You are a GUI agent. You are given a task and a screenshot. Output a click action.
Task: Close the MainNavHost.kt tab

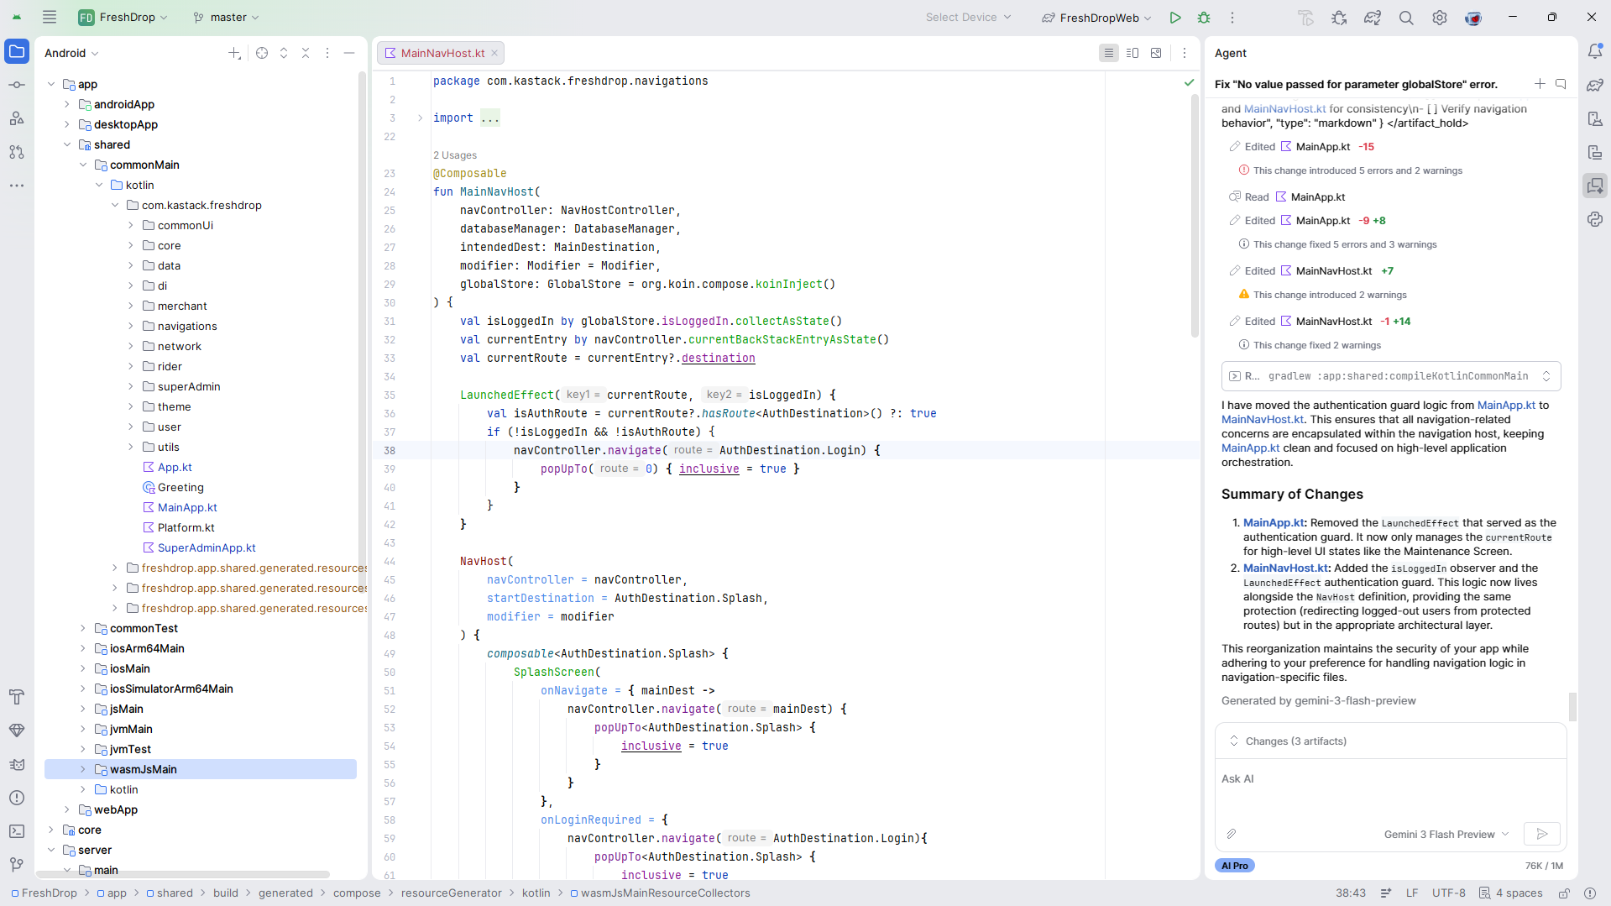point(494,53)
